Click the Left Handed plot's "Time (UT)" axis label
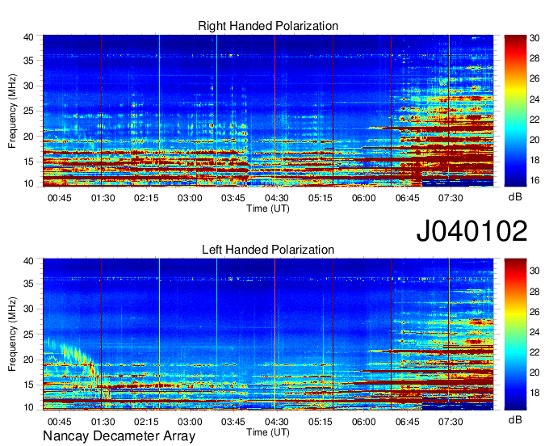Screen dimensions: 549x446 268,432
